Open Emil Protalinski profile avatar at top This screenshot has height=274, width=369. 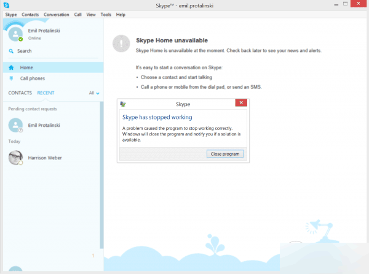pyautogui.click(x=15, y=34)
